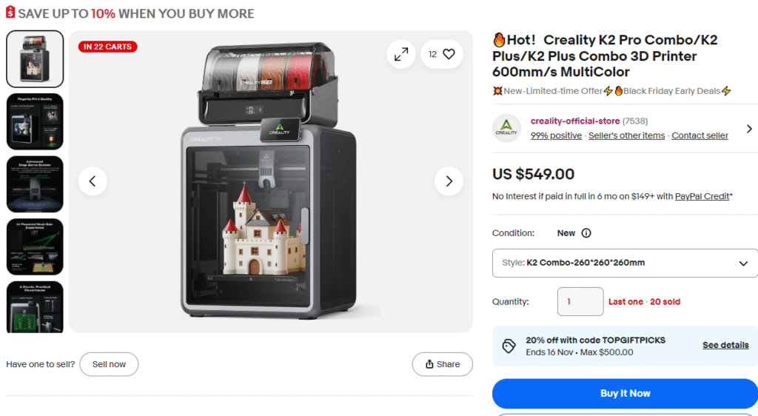Click the Sell now button
The width and height of the screenshot is (758, 416).
109,364
